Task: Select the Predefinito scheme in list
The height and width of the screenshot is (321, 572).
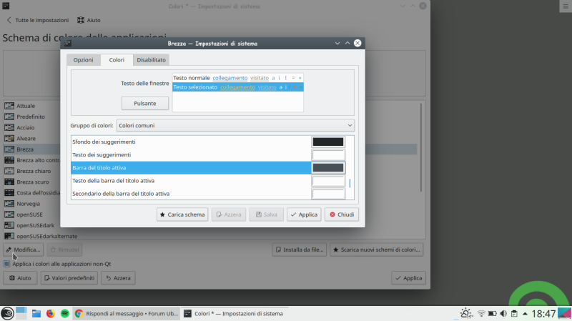Action: pyautogui.click(x=31, y=117)
